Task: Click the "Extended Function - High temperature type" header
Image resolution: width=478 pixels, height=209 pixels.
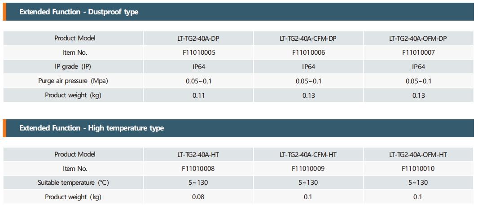Action: click(x=92, y=128)
